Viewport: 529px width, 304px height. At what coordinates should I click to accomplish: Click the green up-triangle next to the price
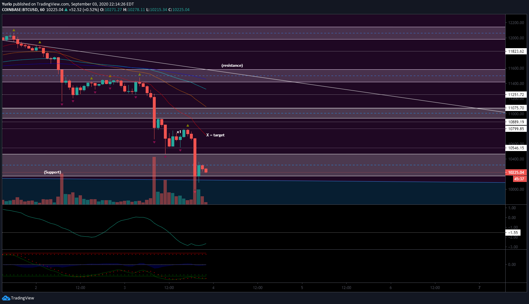point(66,9)
